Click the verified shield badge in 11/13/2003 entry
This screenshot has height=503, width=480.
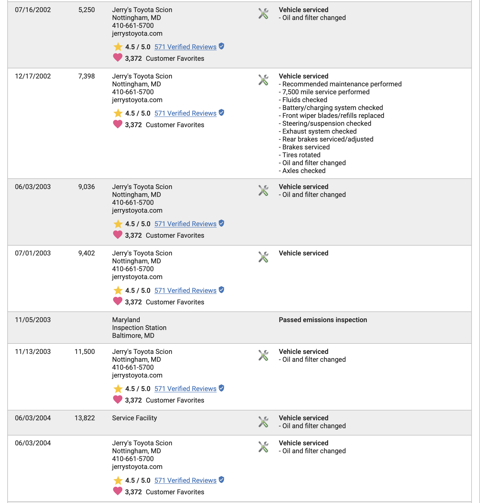pyautogui.click(x=221, y=388)
